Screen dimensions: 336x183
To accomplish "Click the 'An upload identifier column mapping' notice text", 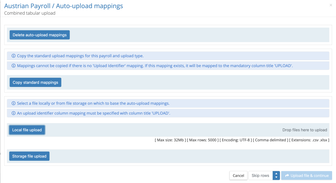I will click(94, 113).
